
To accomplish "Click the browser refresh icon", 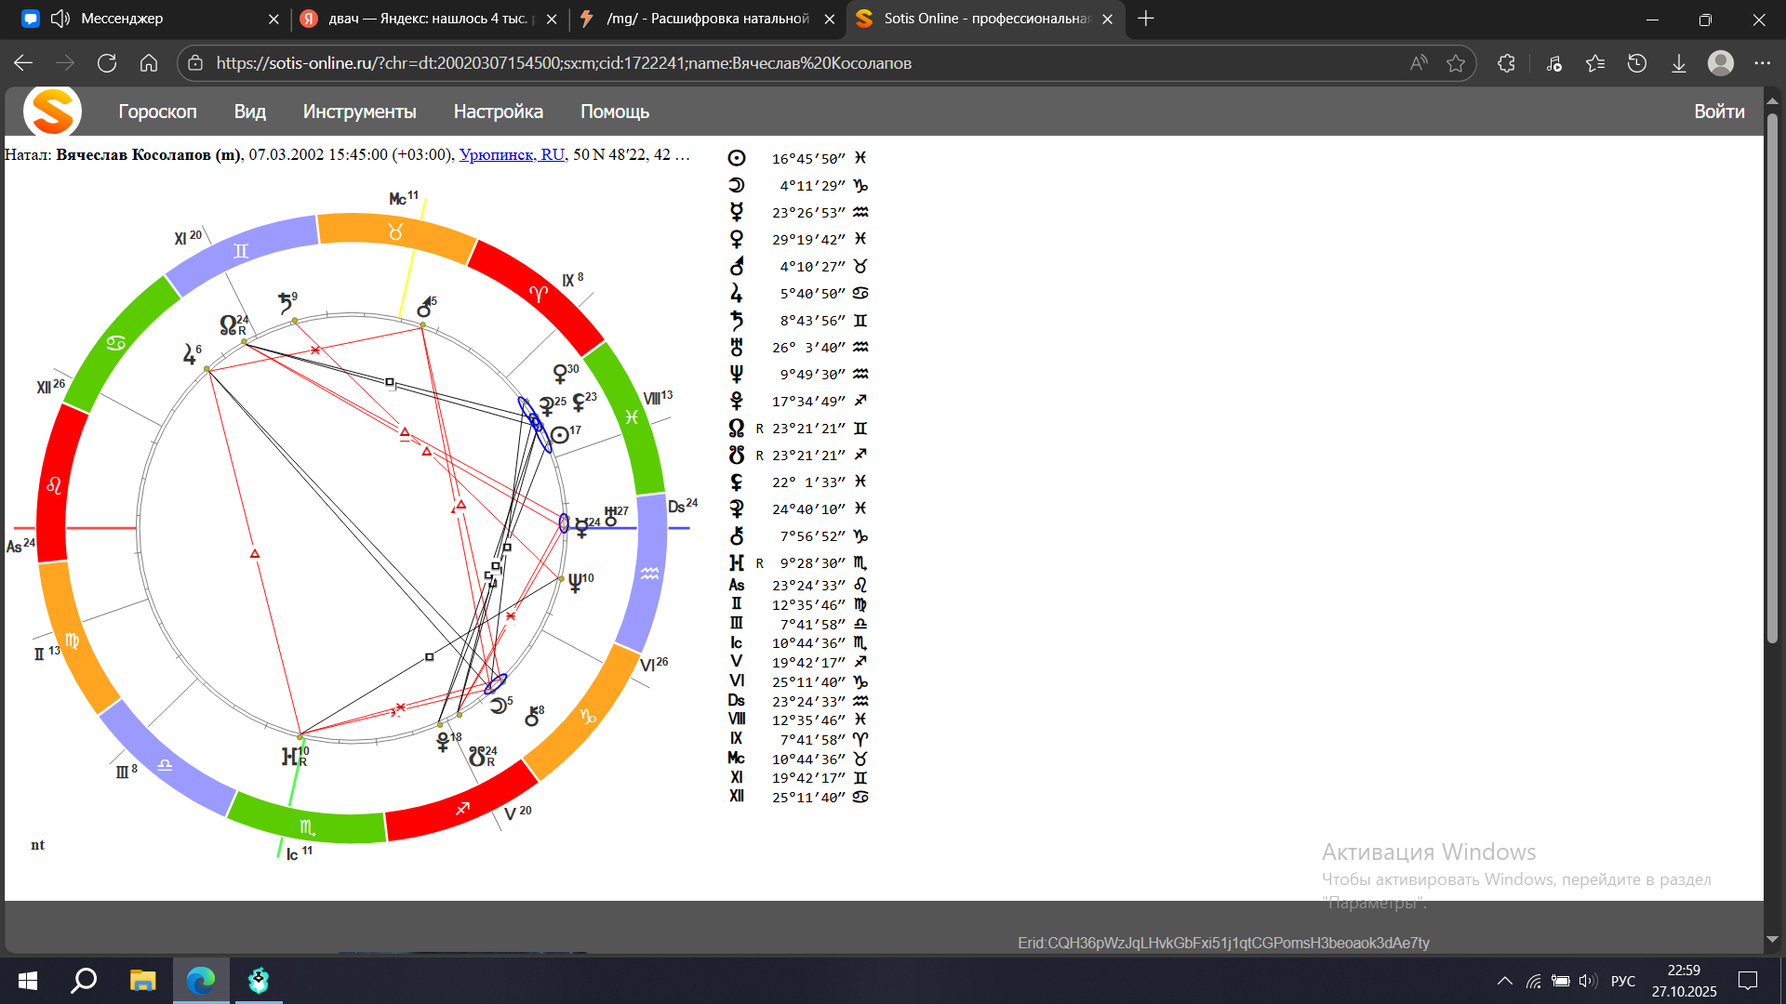I will click(107, 63).
